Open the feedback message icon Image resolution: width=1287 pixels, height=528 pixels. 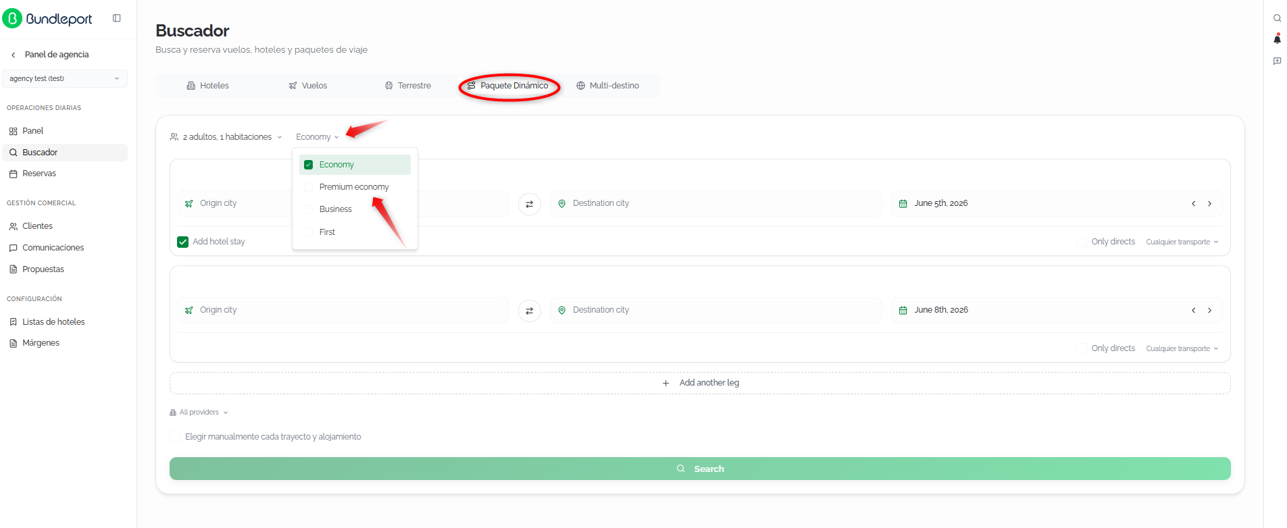point(1278,61)
